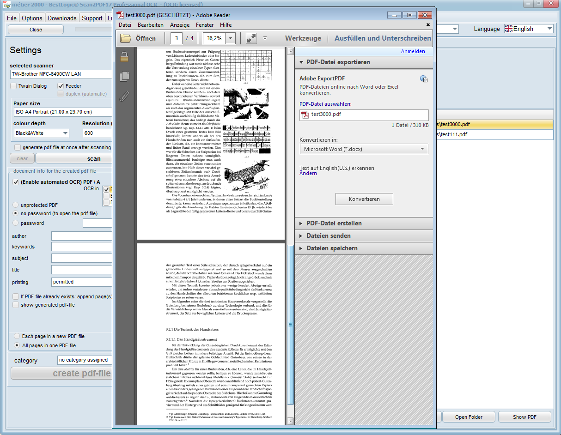The height and width of the screenshot is (435, 561).
Task: Open the attachments paperclip panel icon
Action: click(x=124, y=96)
